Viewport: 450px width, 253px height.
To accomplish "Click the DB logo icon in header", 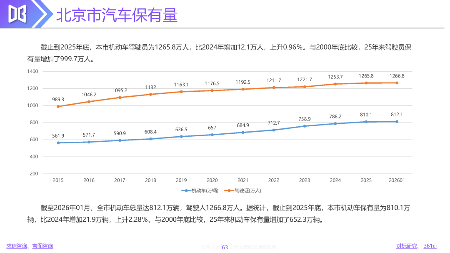I will pos(17,14).
